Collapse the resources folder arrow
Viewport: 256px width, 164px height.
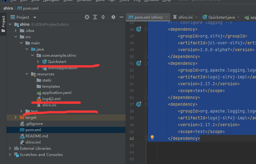27,74
